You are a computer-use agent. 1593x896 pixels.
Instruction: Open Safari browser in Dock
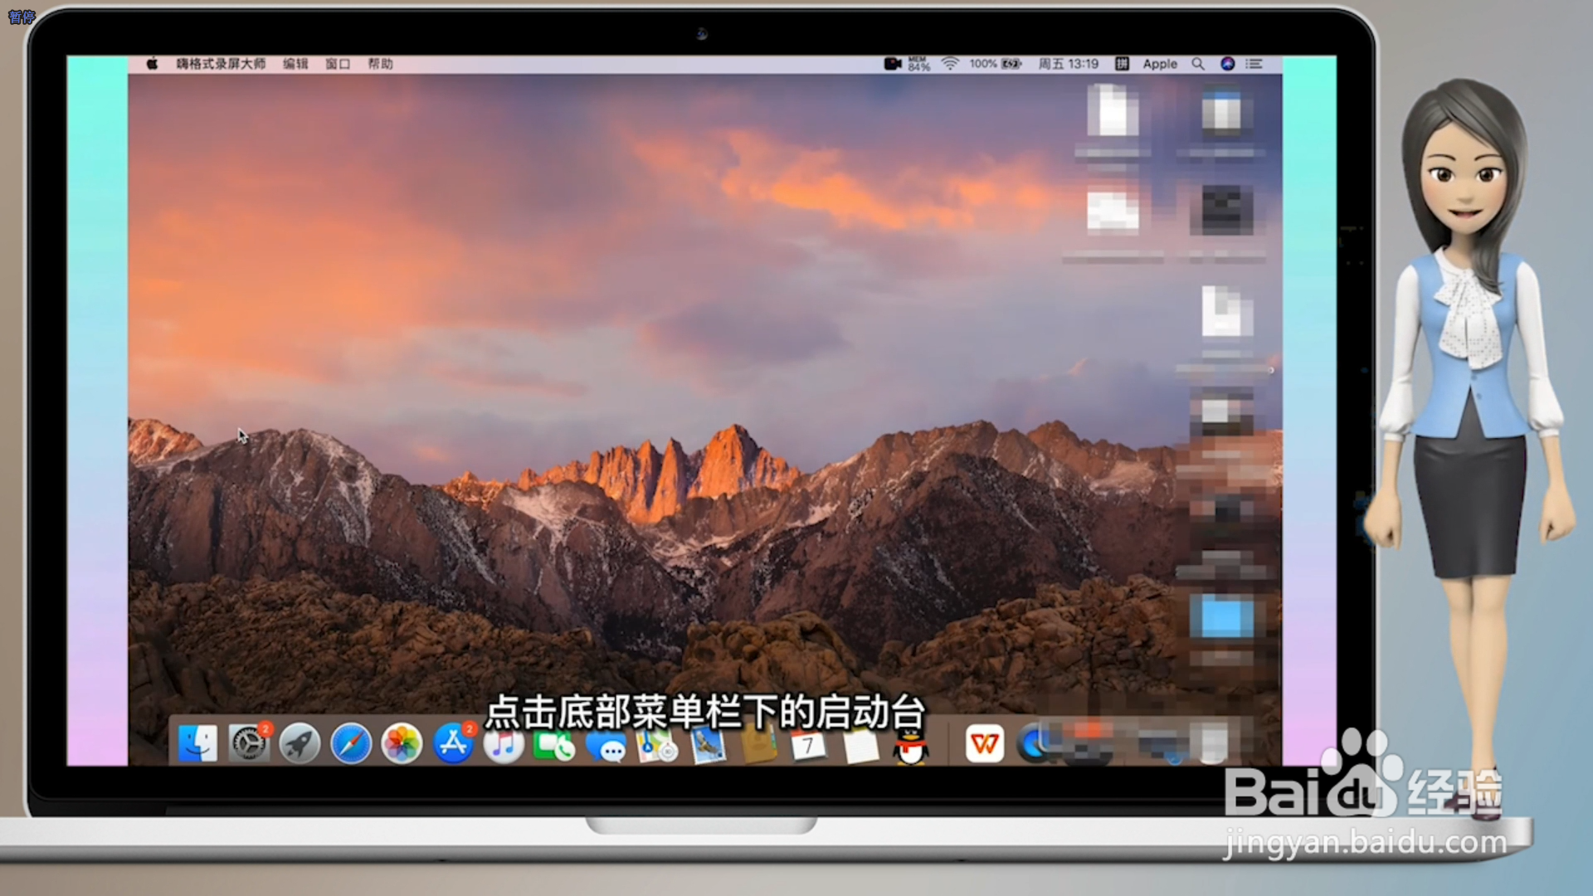[351, 743]
